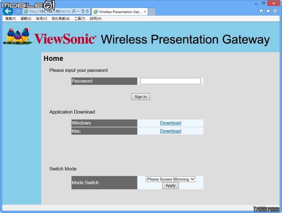Click the Home heading text
The height and width of the screenshot is (213, 282).
point(53,59)
